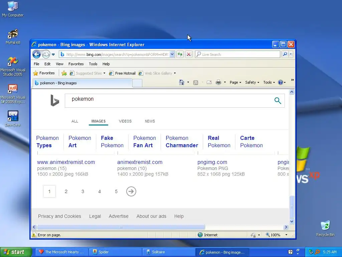The image size is (342, 257).
Task: Click the Live Search magnifier button
Action: pos(285,54)
